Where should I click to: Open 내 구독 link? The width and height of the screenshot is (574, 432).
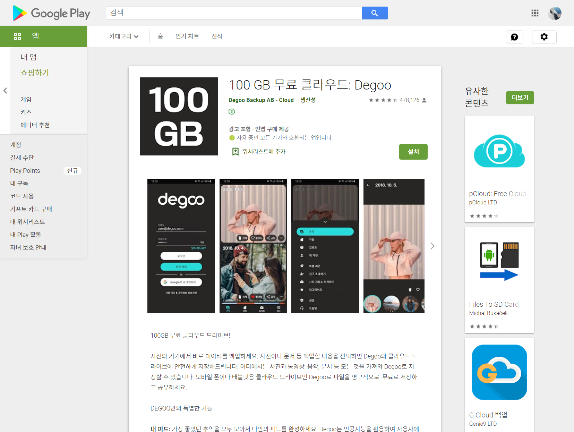19,183
